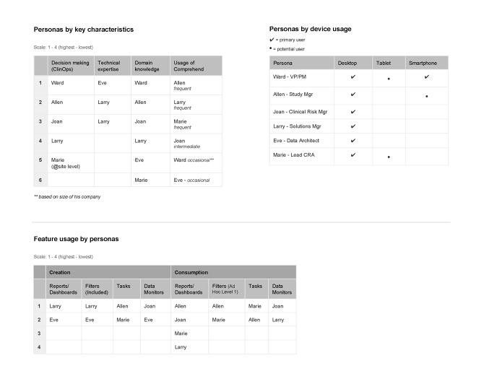
Task: Click Larry - Solutions Mgr's Desktop checkmark
Action: coord(353,126)
